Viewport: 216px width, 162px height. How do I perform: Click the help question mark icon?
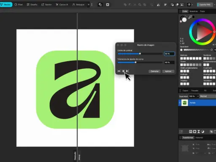click(x=189, y=5)
